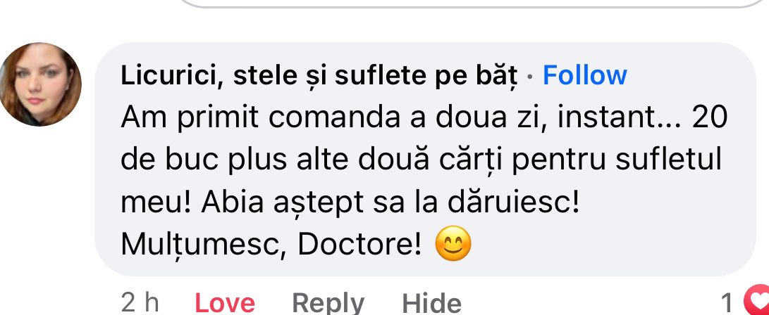Follow the Licurici page

click(584, 76)
